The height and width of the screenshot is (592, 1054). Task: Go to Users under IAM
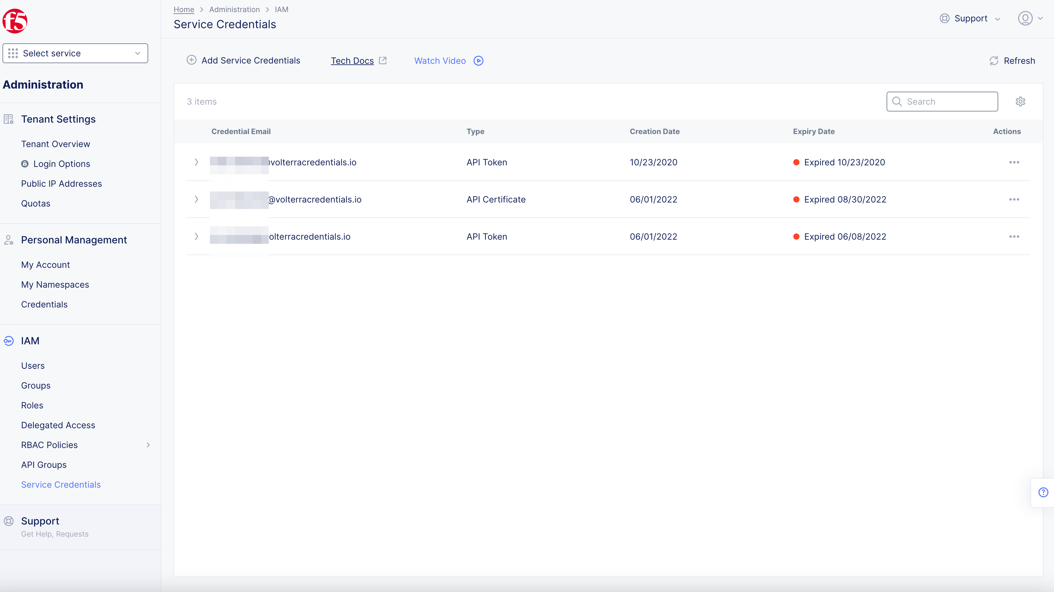[33, 366]
